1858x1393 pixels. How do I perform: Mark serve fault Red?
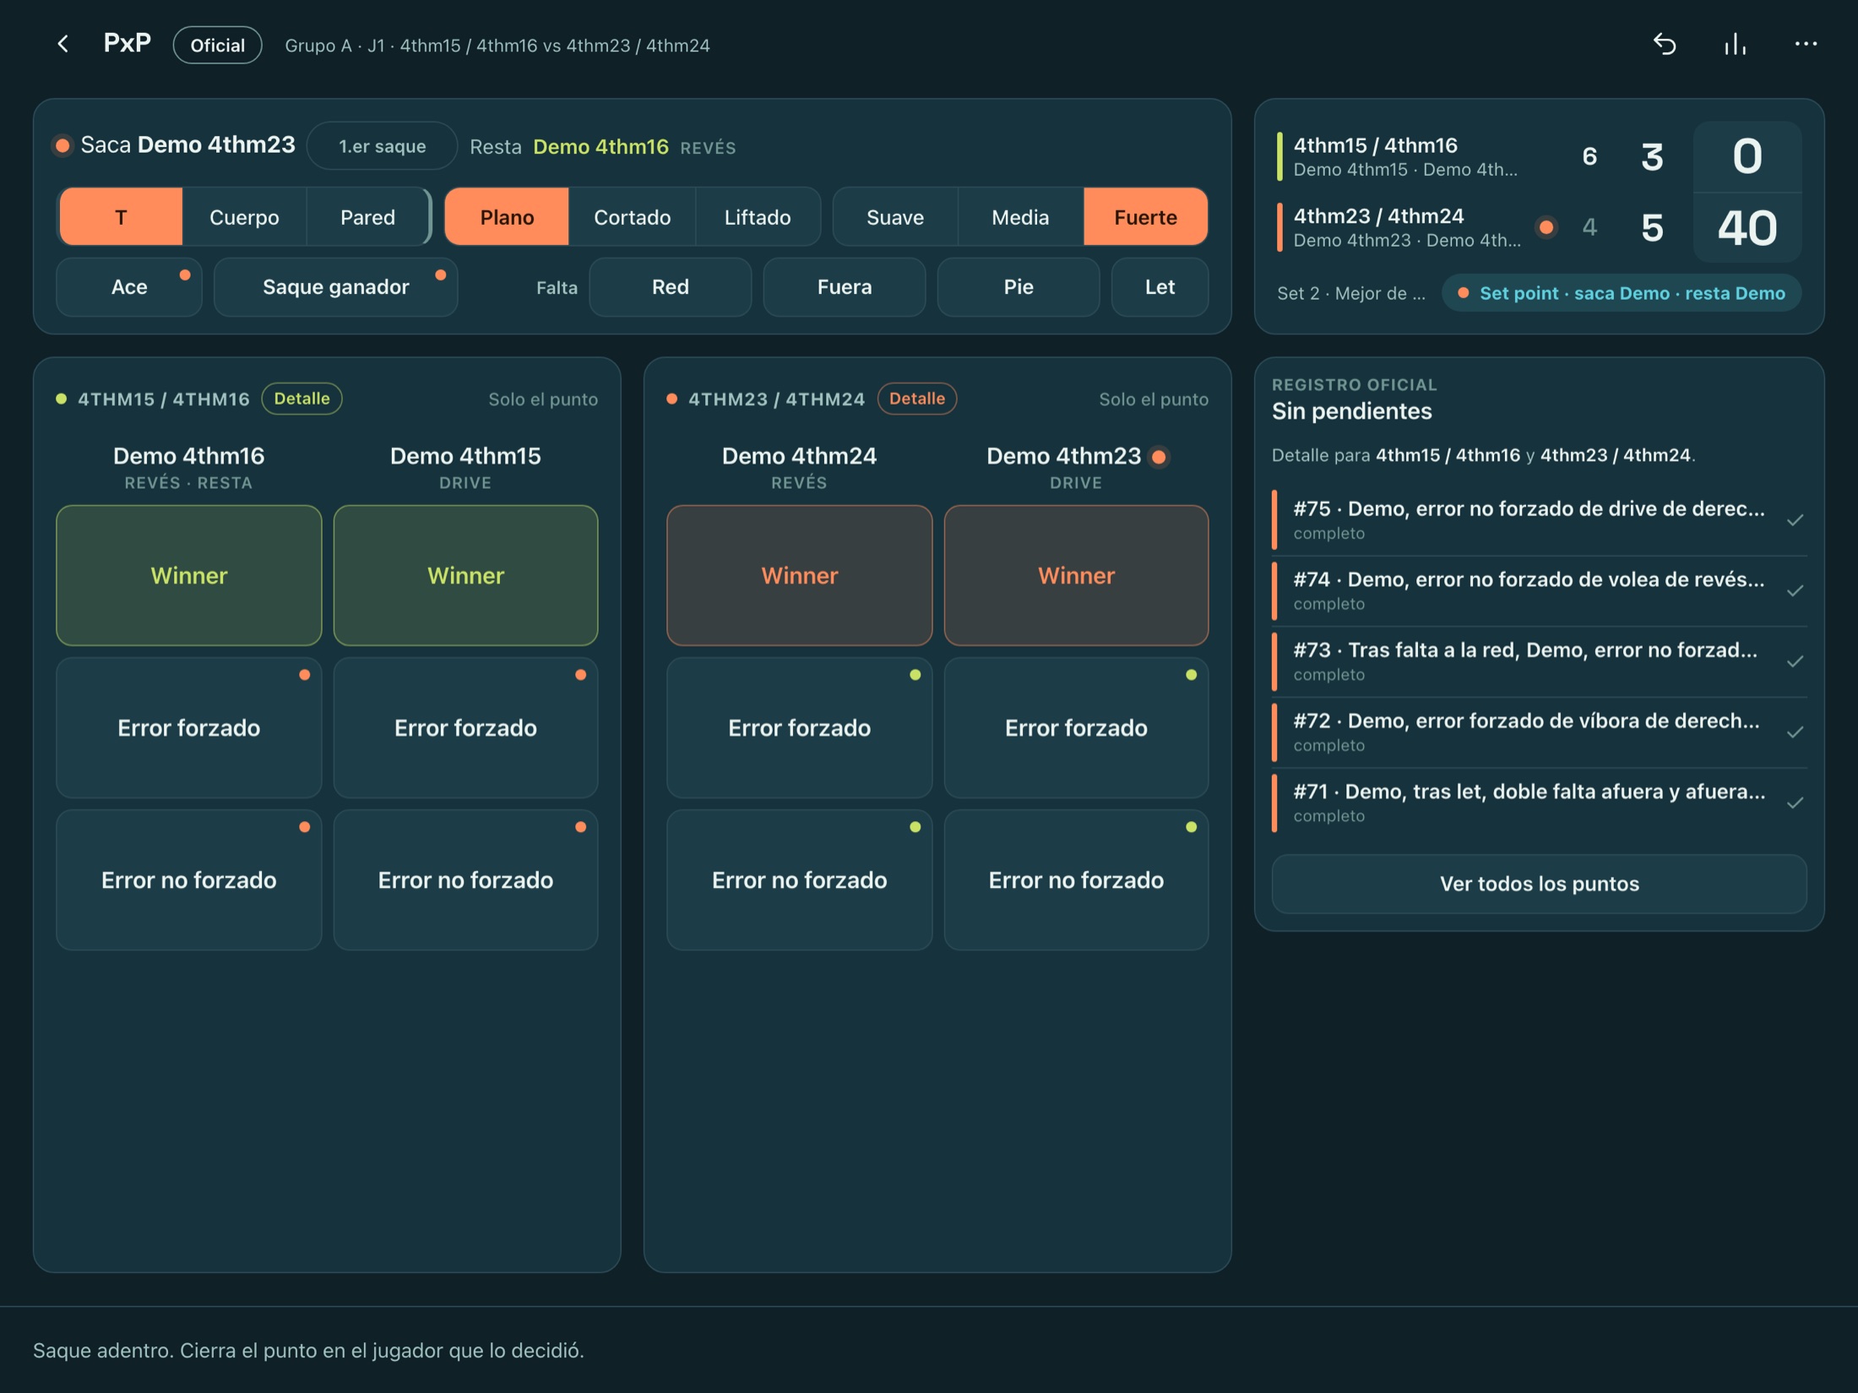670,287
